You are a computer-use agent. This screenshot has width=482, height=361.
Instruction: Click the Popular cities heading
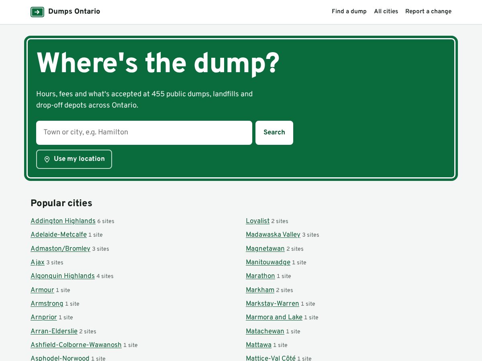point(61,203)
